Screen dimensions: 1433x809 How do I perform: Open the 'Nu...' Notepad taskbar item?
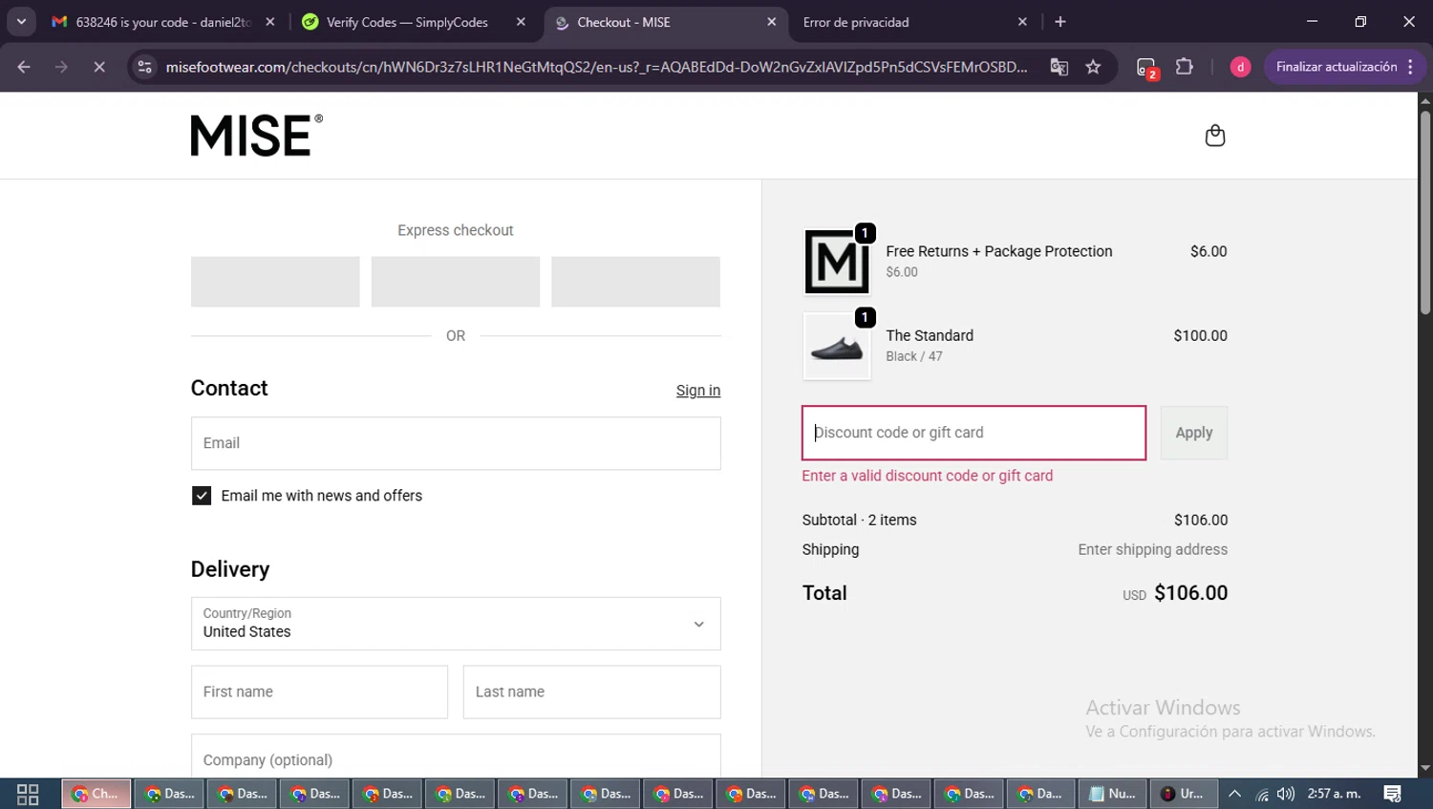pos(1113,794)
